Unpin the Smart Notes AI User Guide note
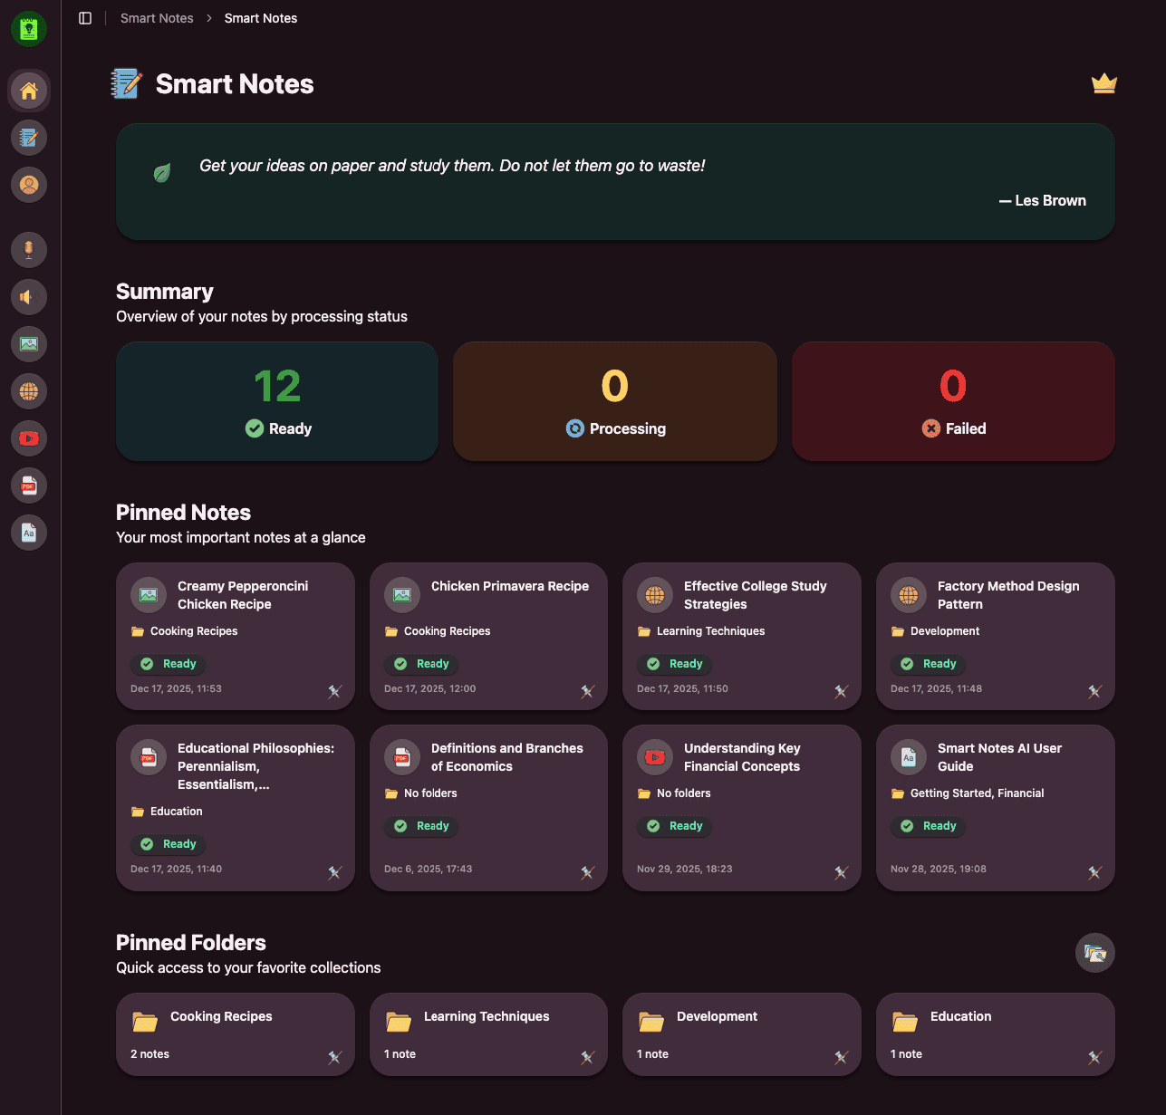 [1094, 872]
